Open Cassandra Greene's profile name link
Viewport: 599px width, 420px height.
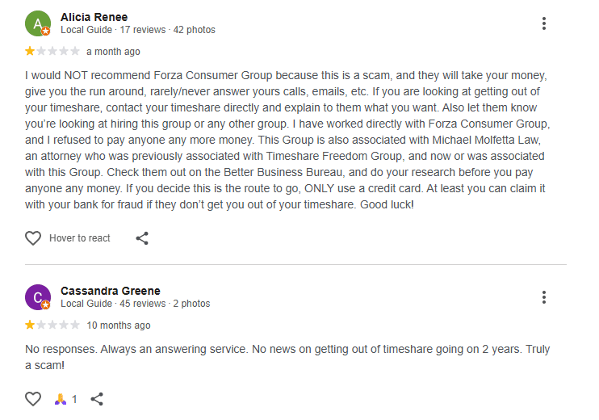(x=110, y=291)
